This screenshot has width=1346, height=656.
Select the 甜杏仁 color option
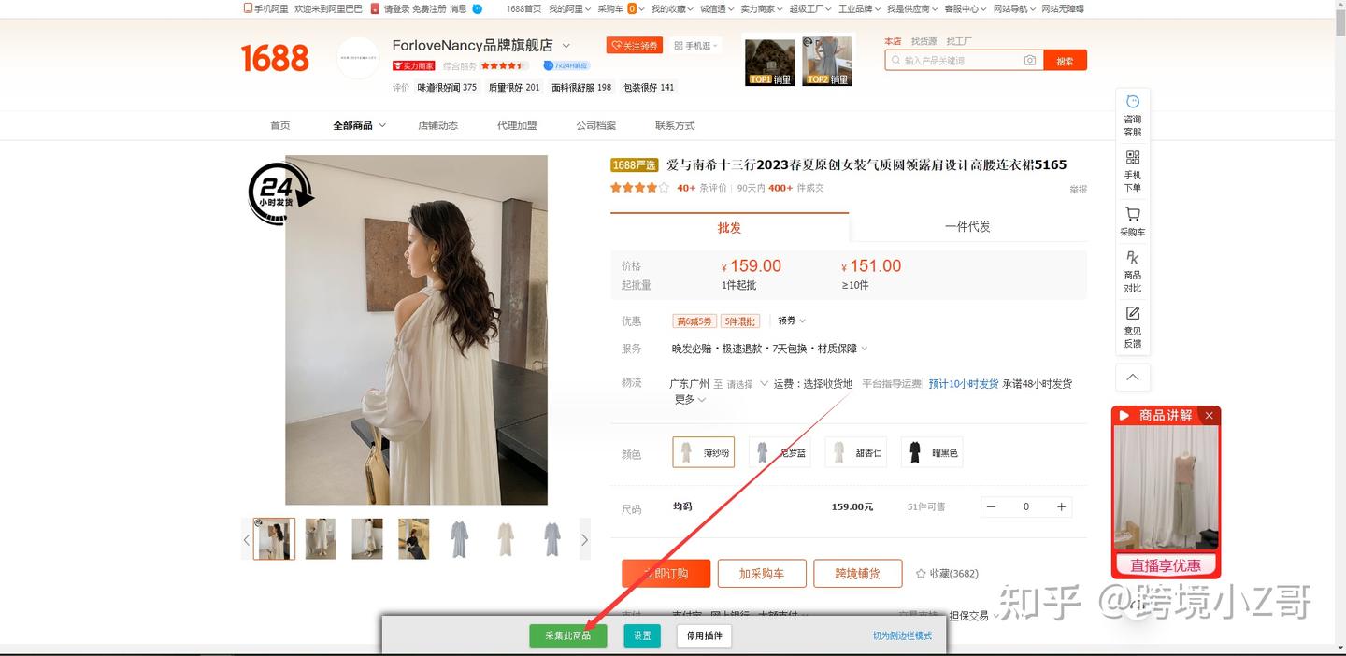pos(855,451)
